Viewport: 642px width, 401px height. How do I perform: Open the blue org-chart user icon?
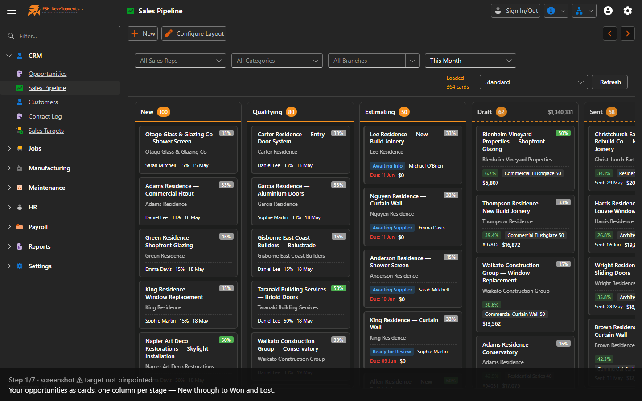coord(579,11)
